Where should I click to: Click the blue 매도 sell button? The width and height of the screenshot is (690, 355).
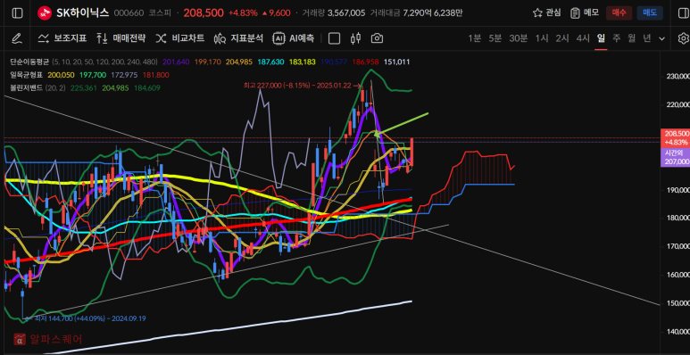coord(650,12)
